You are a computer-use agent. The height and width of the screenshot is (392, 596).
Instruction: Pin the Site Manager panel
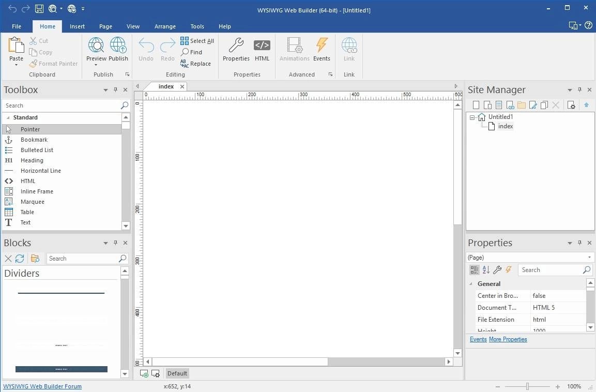coord(579,90)
